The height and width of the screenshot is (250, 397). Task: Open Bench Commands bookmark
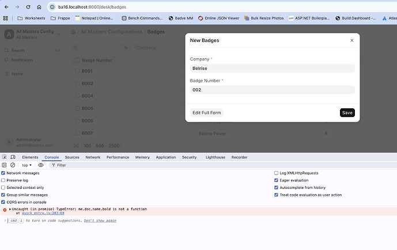[x=142, y=18]
